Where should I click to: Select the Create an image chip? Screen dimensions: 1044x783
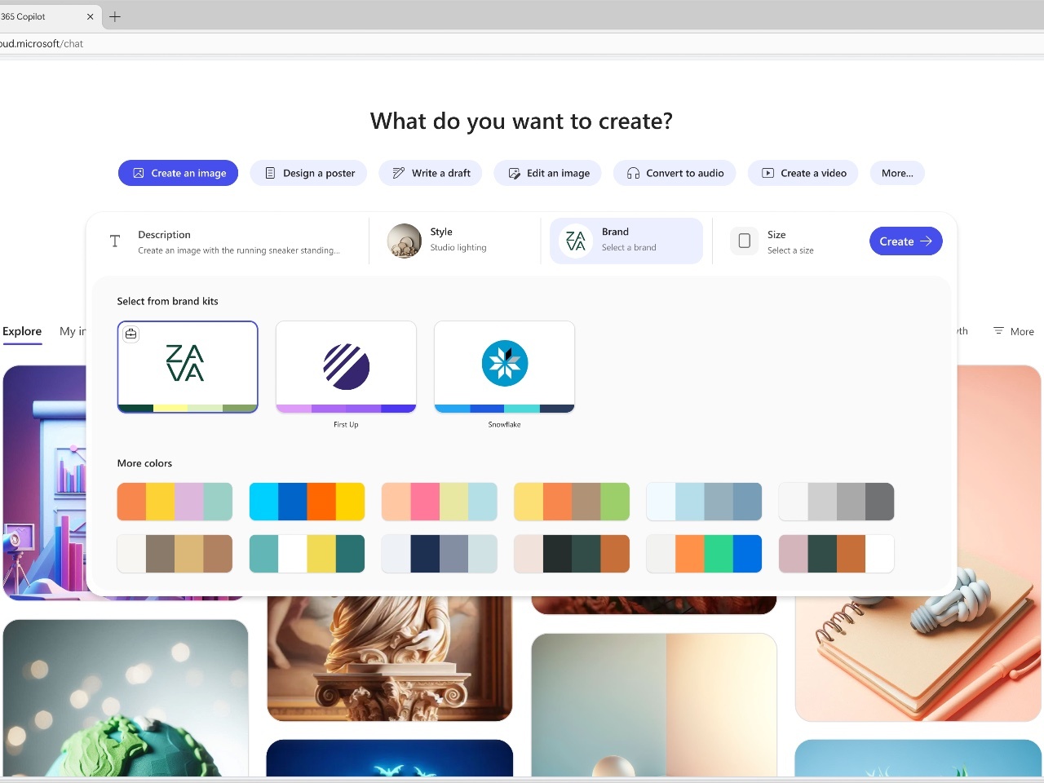tap(178, 173)
